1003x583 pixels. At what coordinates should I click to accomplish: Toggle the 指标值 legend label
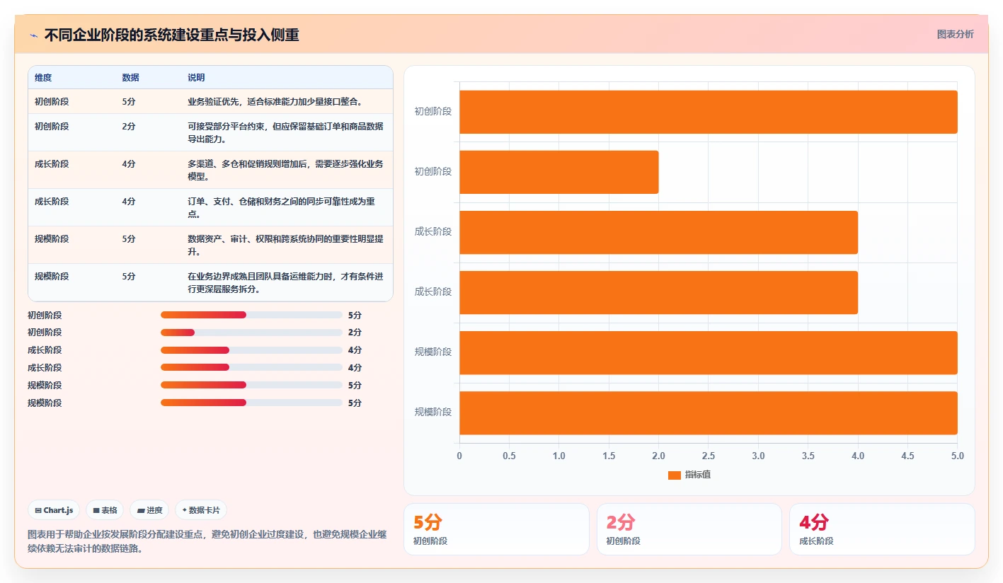coord(698,475)
